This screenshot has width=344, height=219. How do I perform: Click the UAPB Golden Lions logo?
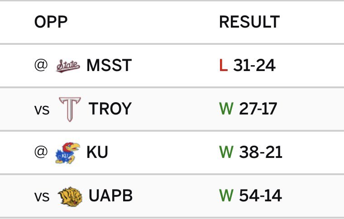tap(70, 196)
